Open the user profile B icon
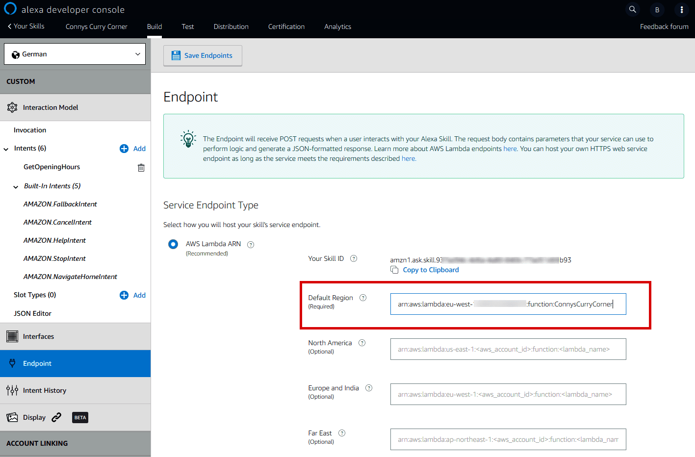Image resolution: width=695 pixels, height=457 pixels. click(657, 10)
